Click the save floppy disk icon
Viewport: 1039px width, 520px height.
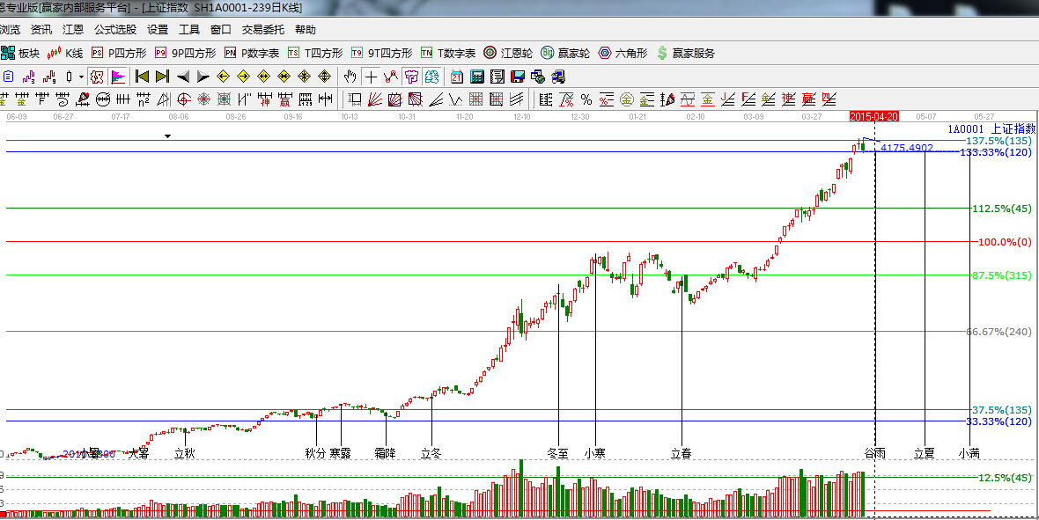[517, 77]
